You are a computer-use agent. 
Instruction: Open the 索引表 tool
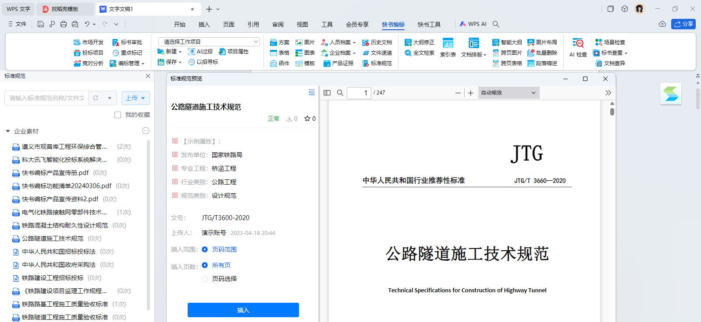click(448, 47)
